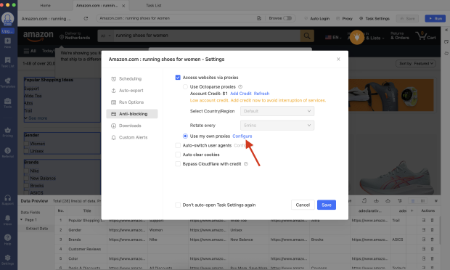The height and width of the screenshot is (270, 450).
Task: Toggle the Browse switch
Action: tap(287, 18)
